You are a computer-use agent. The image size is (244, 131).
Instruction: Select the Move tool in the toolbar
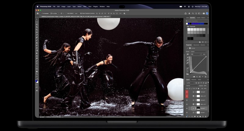click(x=37, y=19)
